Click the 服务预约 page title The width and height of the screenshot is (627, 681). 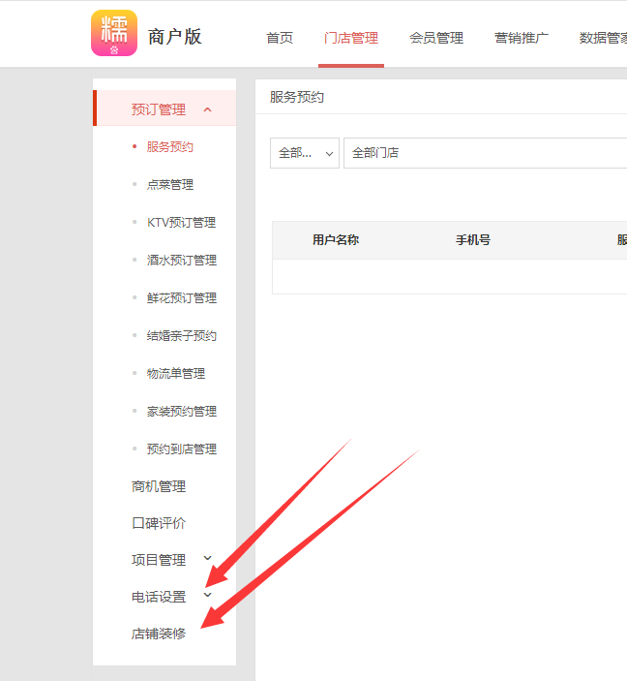297,97
